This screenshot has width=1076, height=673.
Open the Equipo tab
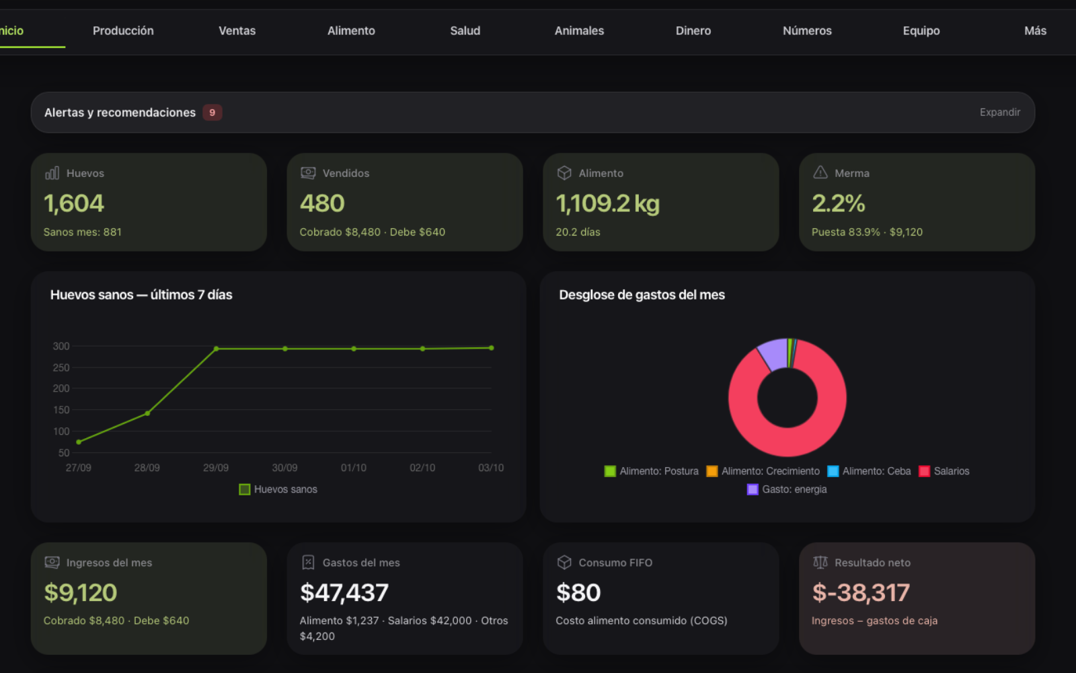click(x=921, y=31)
